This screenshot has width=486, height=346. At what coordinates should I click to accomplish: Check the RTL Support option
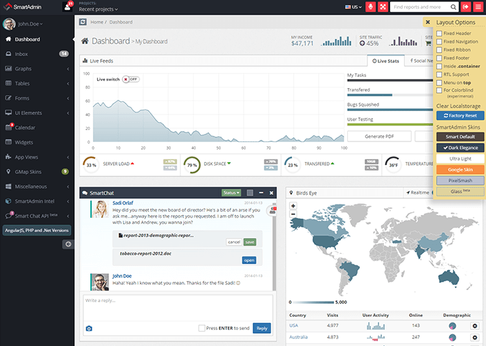coord(439,74)
